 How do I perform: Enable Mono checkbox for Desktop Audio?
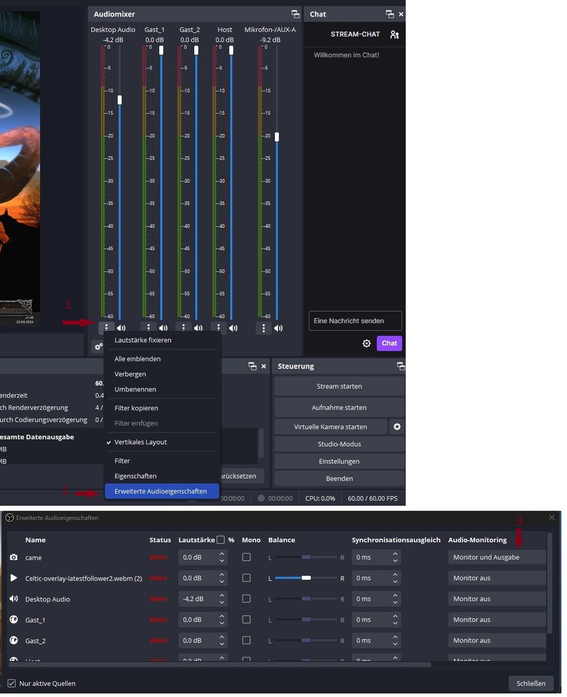pos(246,599)
